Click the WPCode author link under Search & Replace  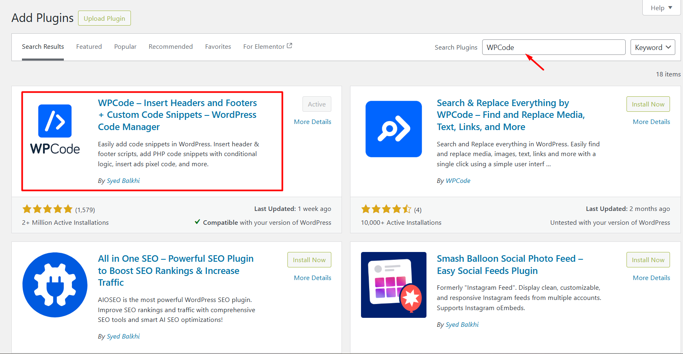tap(458, 181)
